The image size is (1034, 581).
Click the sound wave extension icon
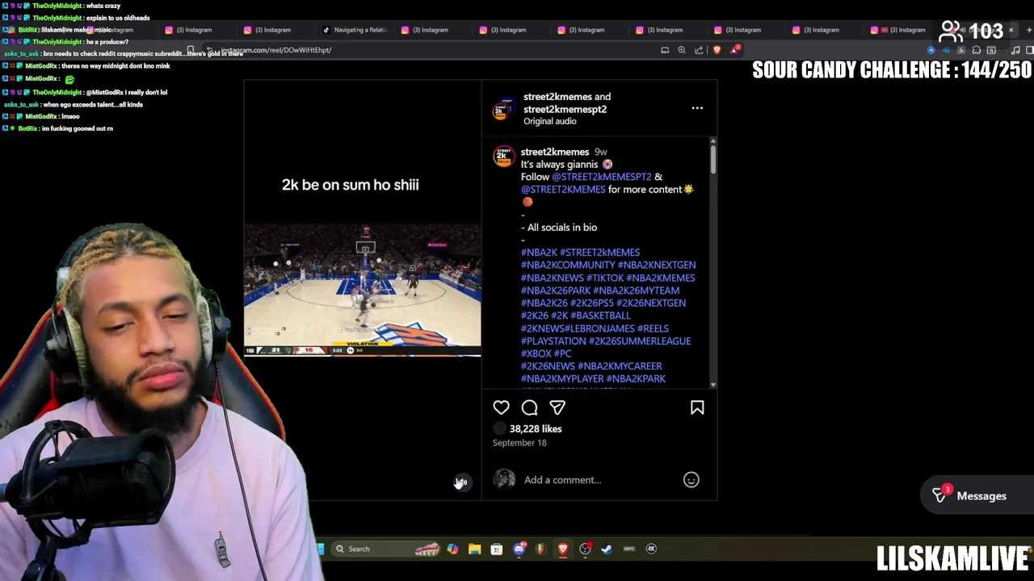tap(946, 50)
